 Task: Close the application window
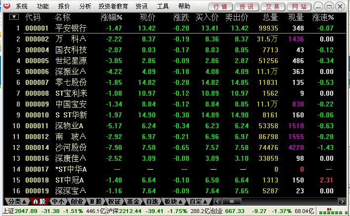click(x=340, y=6)
